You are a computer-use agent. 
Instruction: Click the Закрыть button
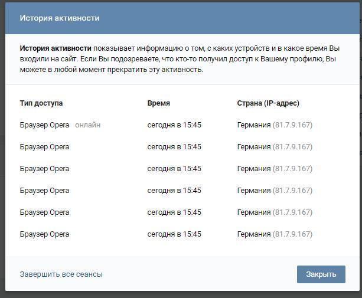[x=321, y=274]
